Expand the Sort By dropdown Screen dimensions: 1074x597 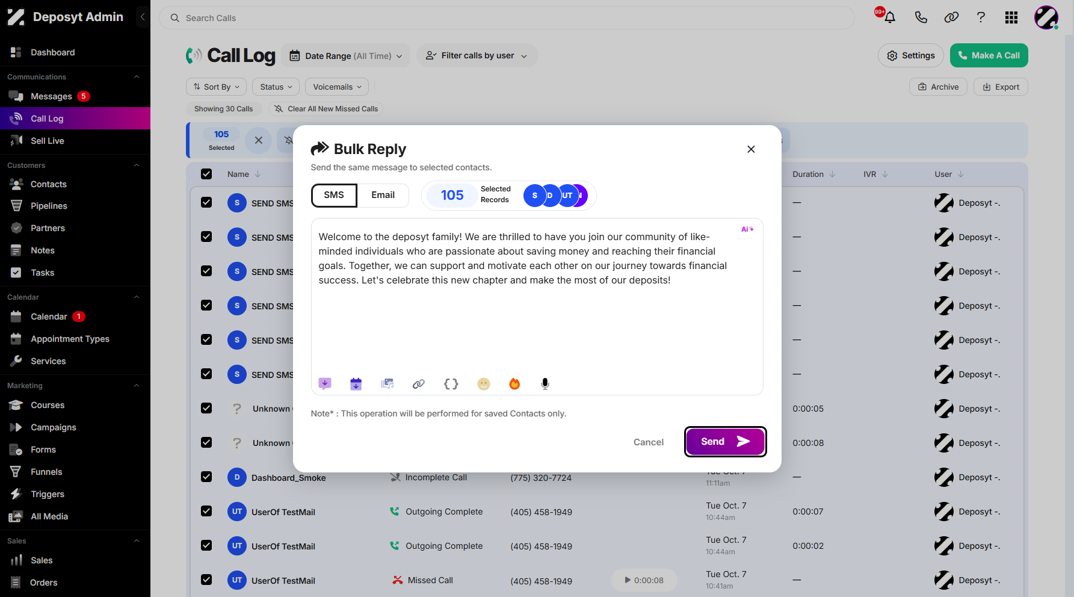pos(217,87)
